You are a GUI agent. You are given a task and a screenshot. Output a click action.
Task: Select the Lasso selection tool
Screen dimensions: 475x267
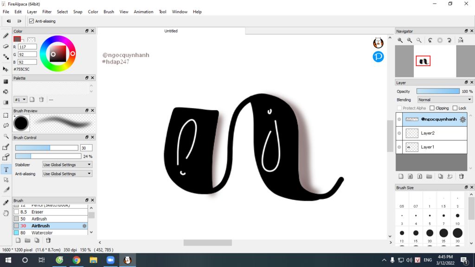click(x=6, y=125)
